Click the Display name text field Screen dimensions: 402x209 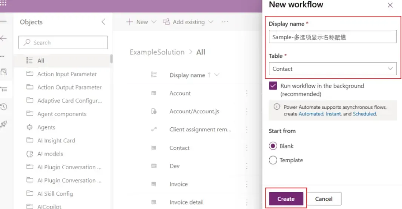tap(332, 37)
